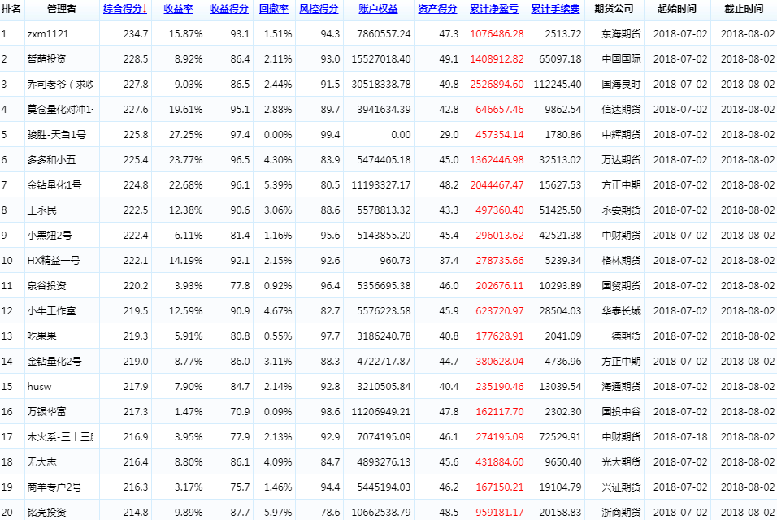Click asset score 29.0
The image size is (777, 520).
pyautogui.click(x=449, y=135)
